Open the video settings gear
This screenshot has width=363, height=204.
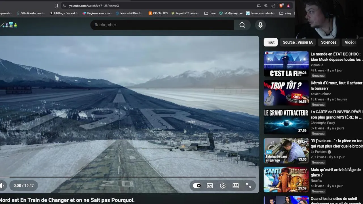point(223,186)
